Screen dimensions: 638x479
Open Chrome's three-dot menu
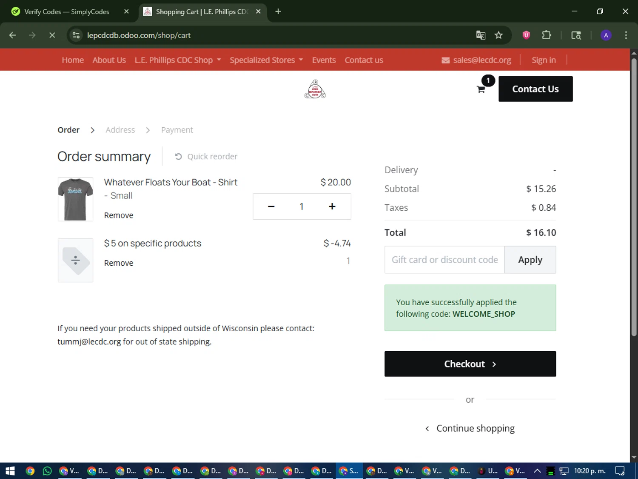pyautogui.click(x=626, y=35)
